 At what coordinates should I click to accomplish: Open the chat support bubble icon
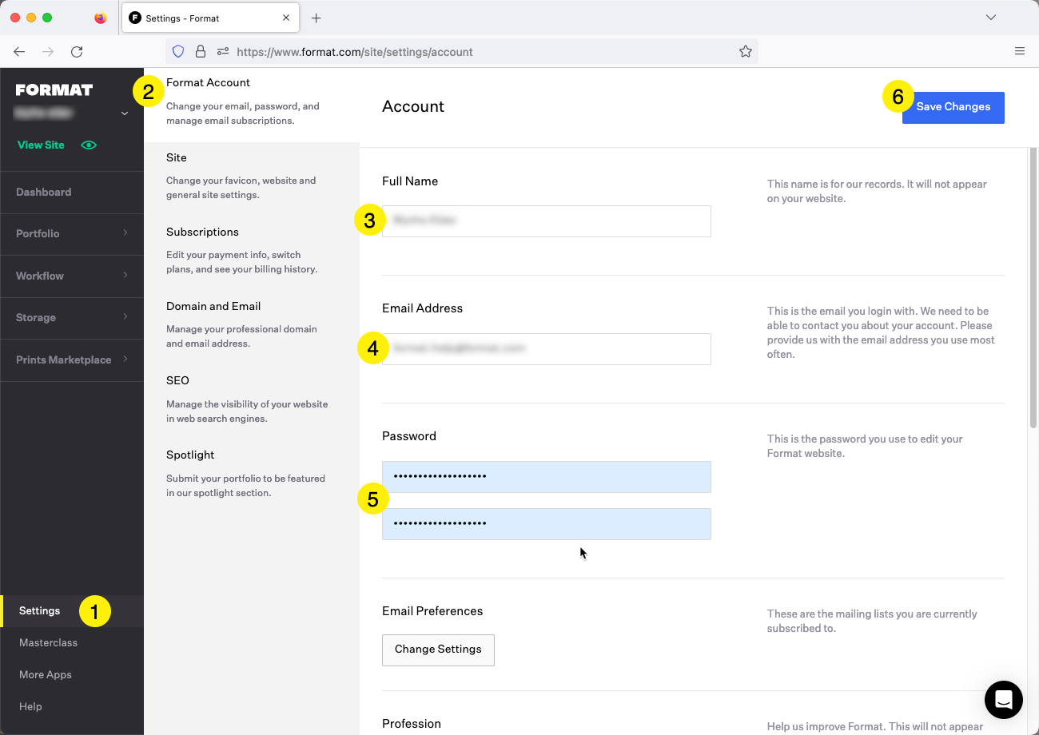(x=1003, y=700)
